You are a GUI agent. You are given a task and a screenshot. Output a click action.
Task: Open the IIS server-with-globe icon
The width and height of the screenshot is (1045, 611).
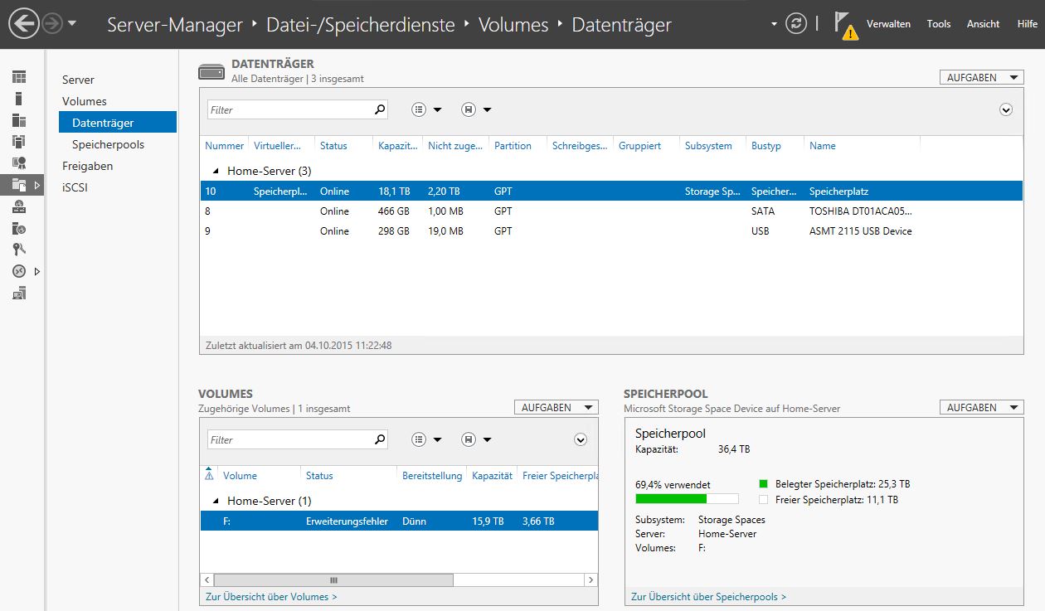coord(19,228)
